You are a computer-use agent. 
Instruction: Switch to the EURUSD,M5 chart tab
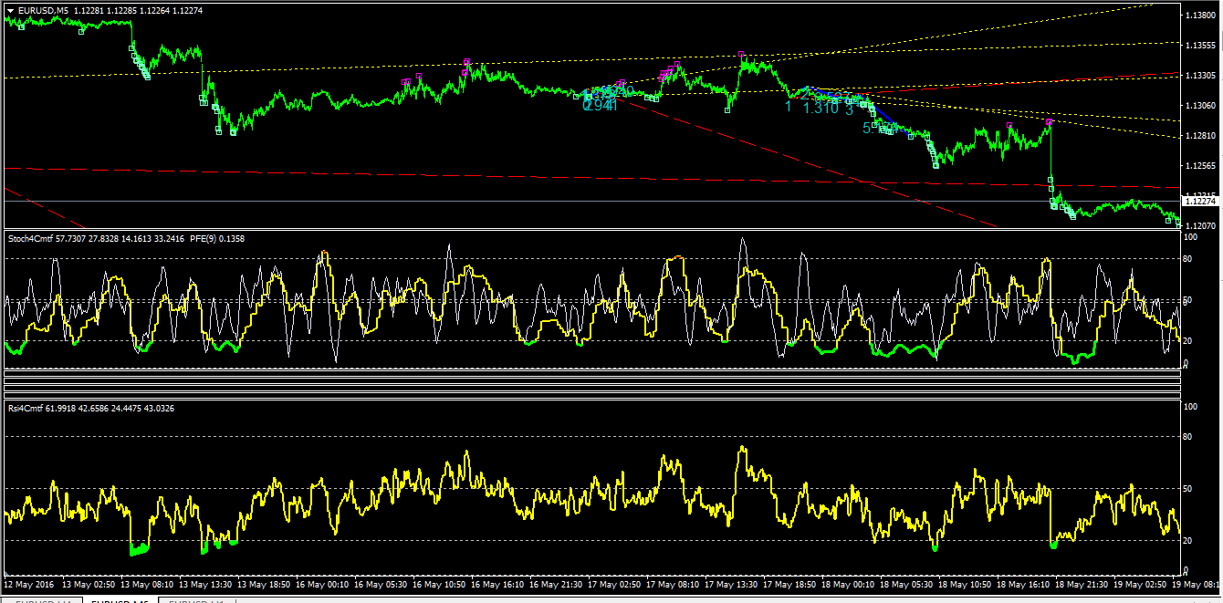[x=120, y=601]
